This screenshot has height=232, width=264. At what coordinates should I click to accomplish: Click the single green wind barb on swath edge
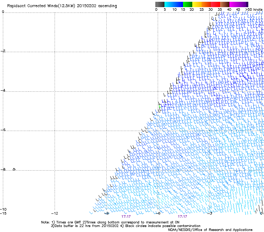160,106
